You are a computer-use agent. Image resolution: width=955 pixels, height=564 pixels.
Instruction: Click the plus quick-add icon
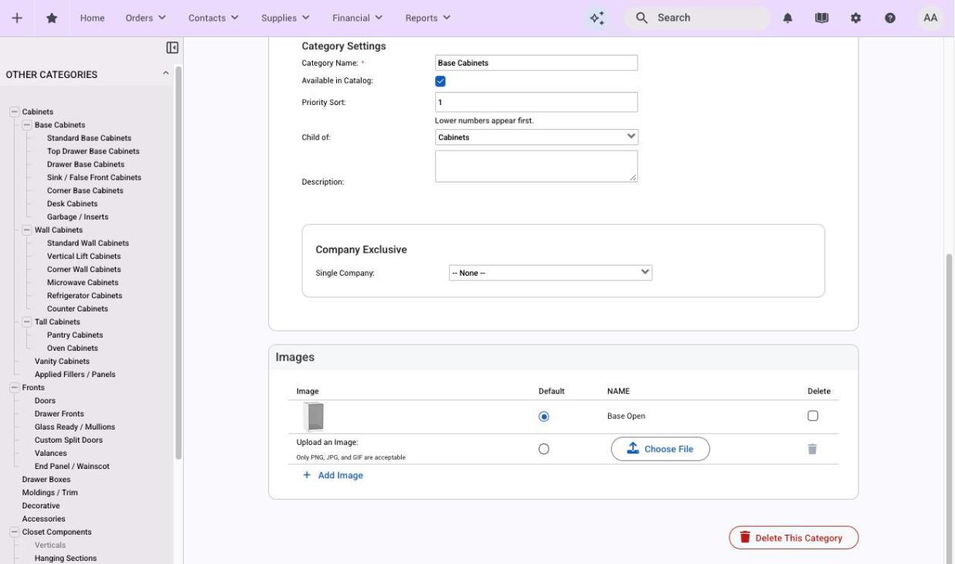pos(17,18)
